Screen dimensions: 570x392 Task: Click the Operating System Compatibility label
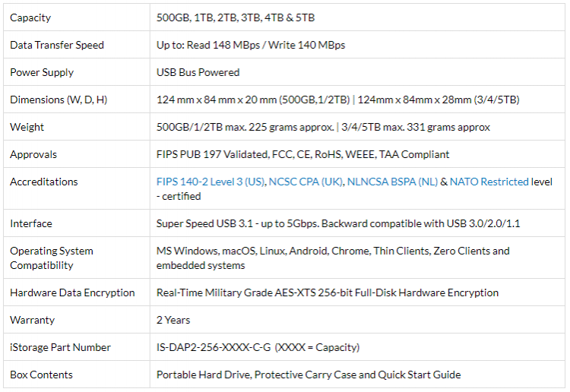(52, 258)
